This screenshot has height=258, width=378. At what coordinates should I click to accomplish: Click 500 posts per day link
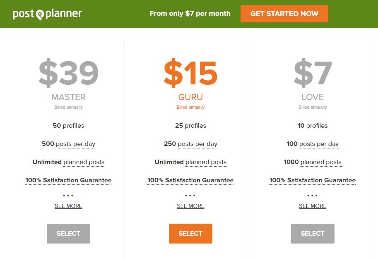(x=68, y=144)
